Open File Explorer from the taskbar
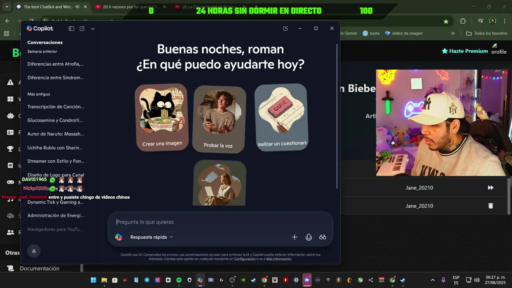Screen dimensions: 512x288 [x=104, y=280]
